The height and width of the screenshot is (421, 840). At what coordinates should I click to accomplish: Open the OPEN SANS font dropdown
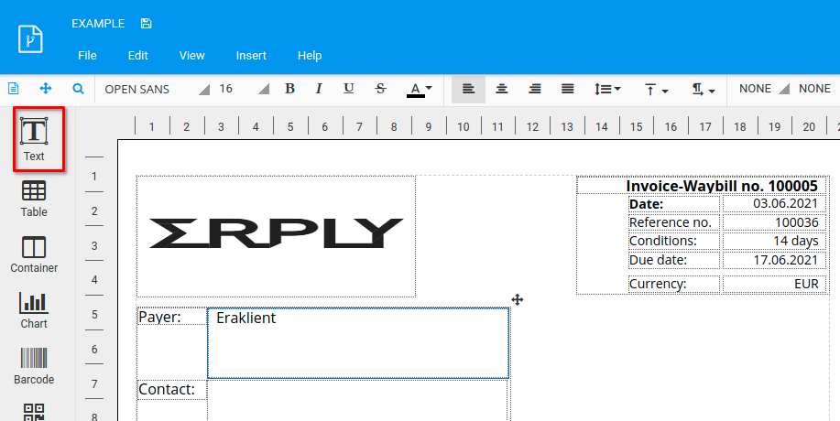157,90
